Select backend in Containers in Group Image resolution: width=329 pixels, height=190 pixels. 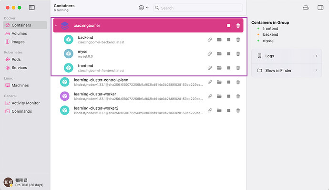270,34
